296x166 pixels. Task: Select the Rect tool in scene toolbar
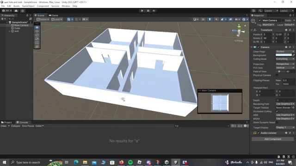(37, 43)
